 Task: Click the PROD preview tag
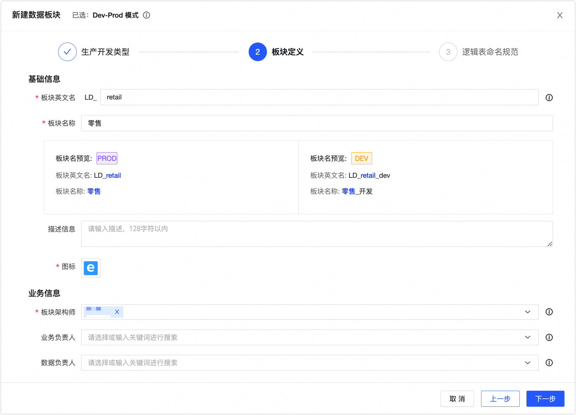(107, 158)
